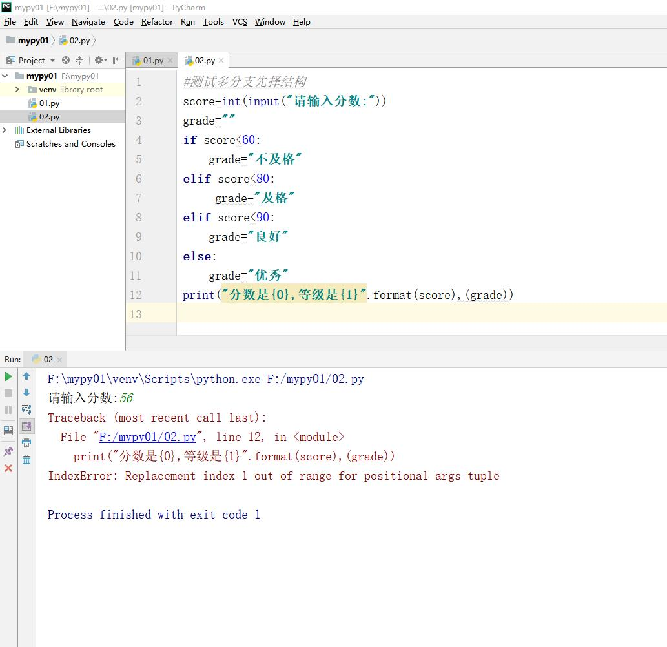This screenshot has width=667, height=647.
Task: Click line number 4 in the gutter
Action: tap(139, 140)
